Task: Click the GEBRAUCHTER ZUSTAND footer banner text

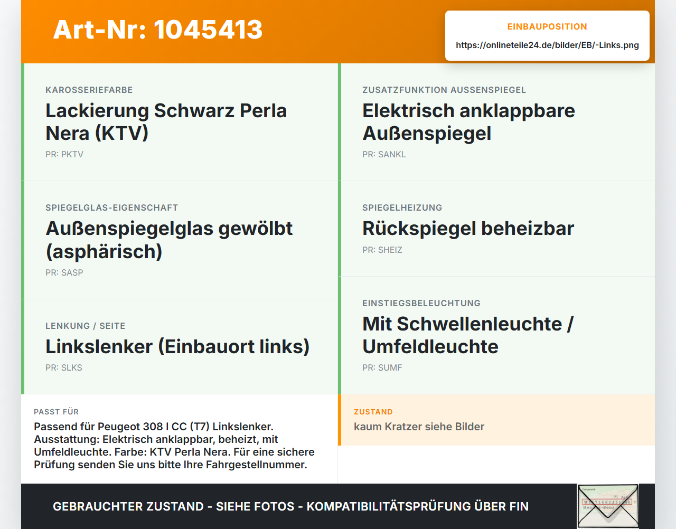Action: (291, 507)
